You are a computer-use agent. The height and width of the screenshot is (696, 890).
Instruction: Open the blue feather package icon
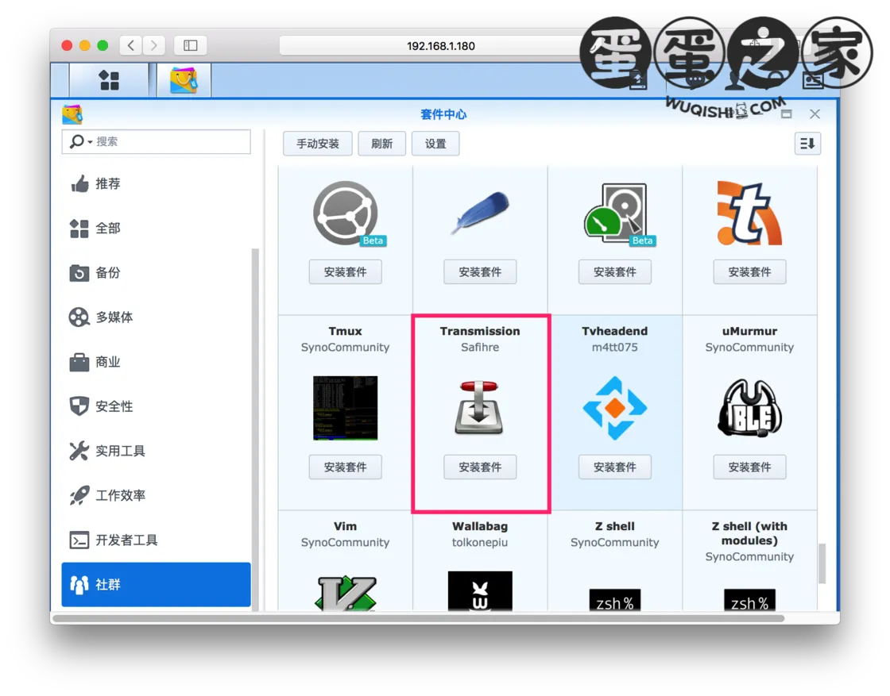click(x=480, y=213)
